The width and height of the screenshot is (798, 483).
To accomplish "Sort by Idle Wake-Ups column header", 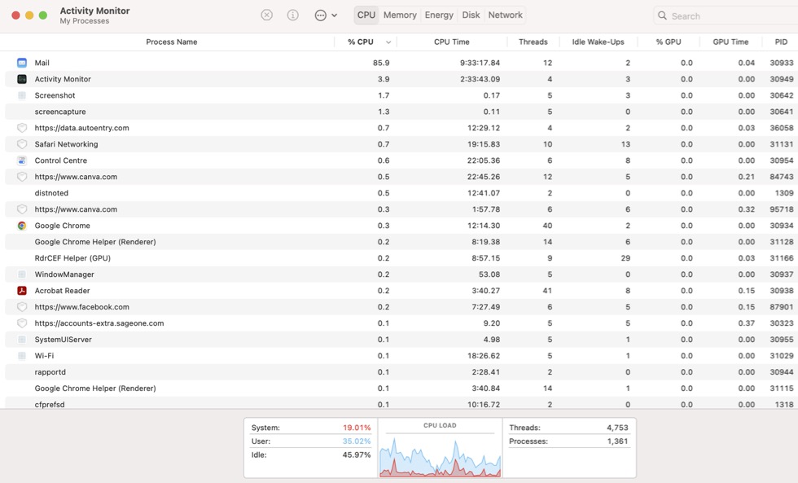I will coord(598,42).
